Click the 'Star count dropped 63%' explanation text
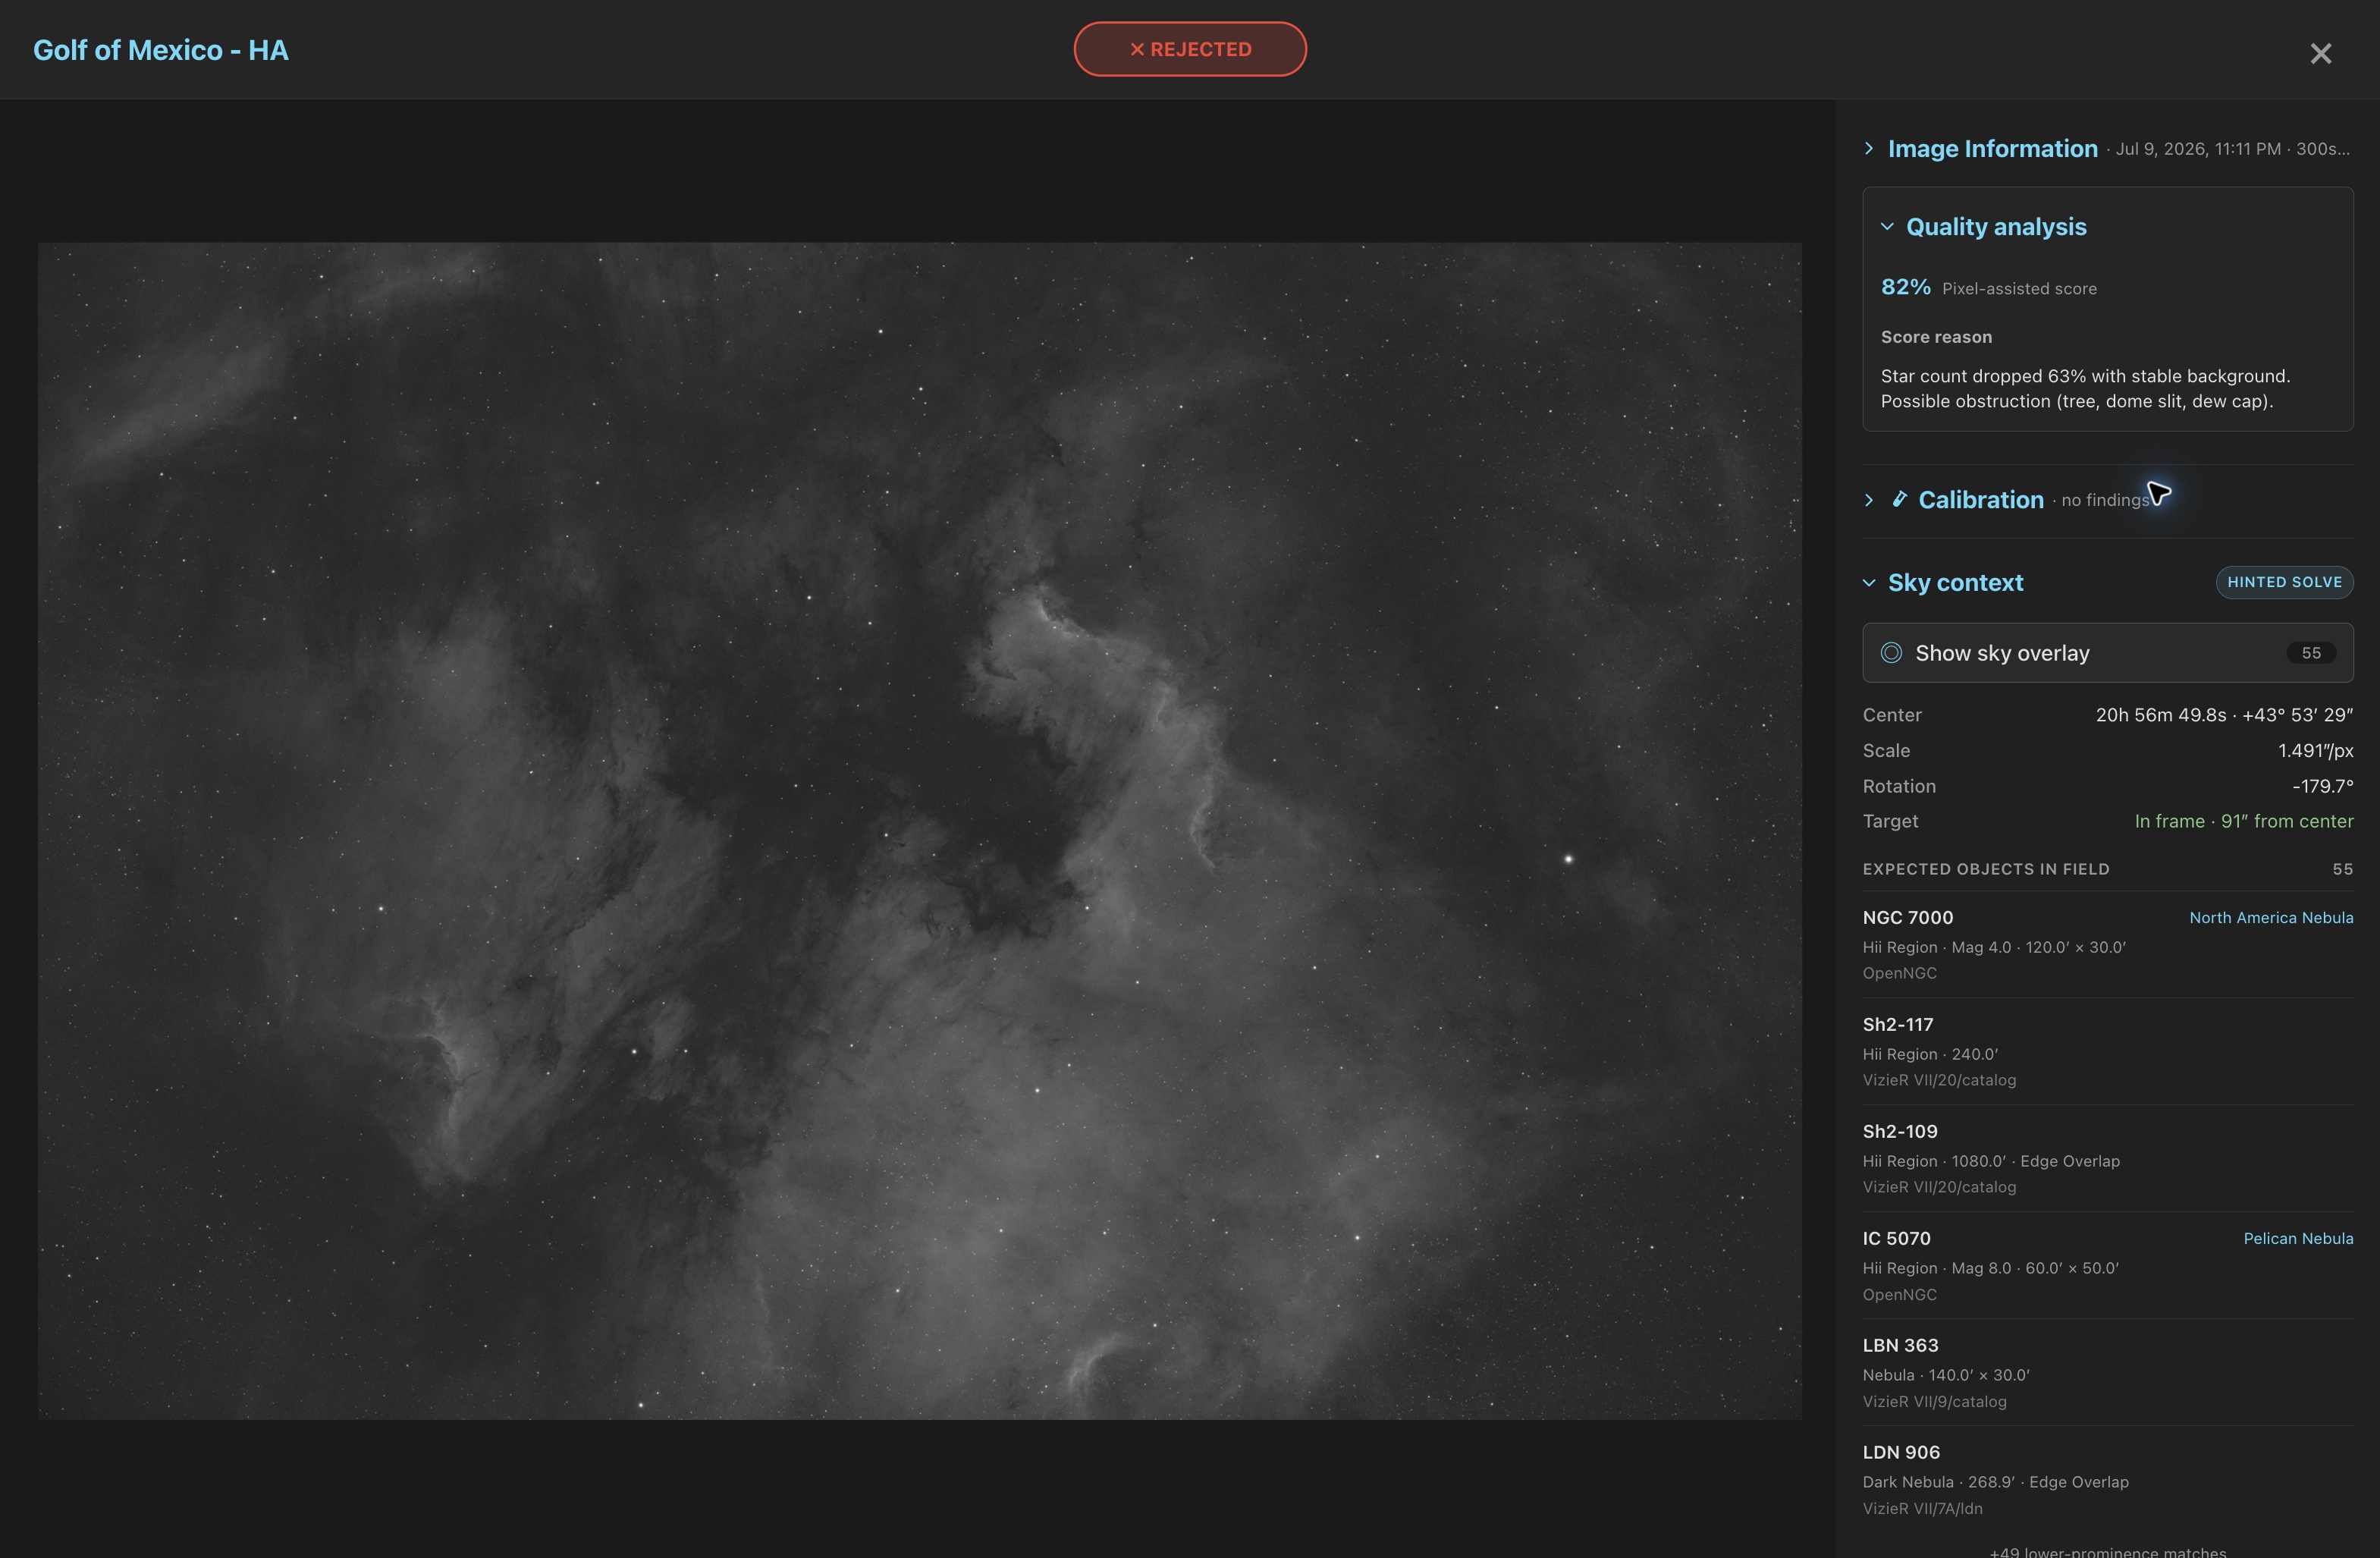The width and height of the screenshot is (2380, 1558). tap(2085, 388)
